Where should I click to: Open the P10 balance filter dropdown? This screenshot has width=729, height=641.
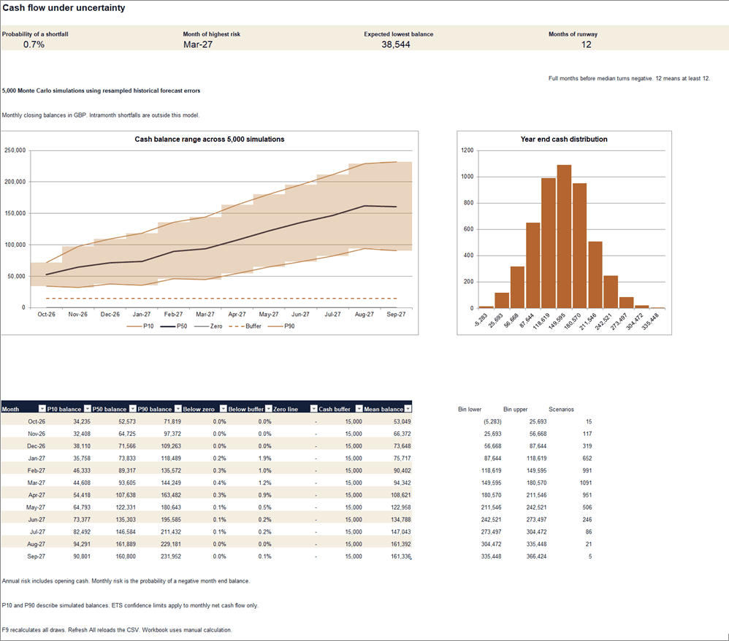pyautogui.click(x=88, y=409)
